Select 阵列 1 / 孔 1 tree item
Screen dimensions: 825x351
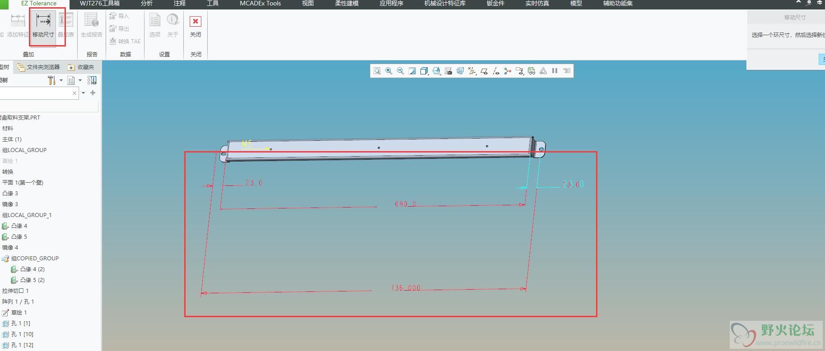[x=18, y=302]
